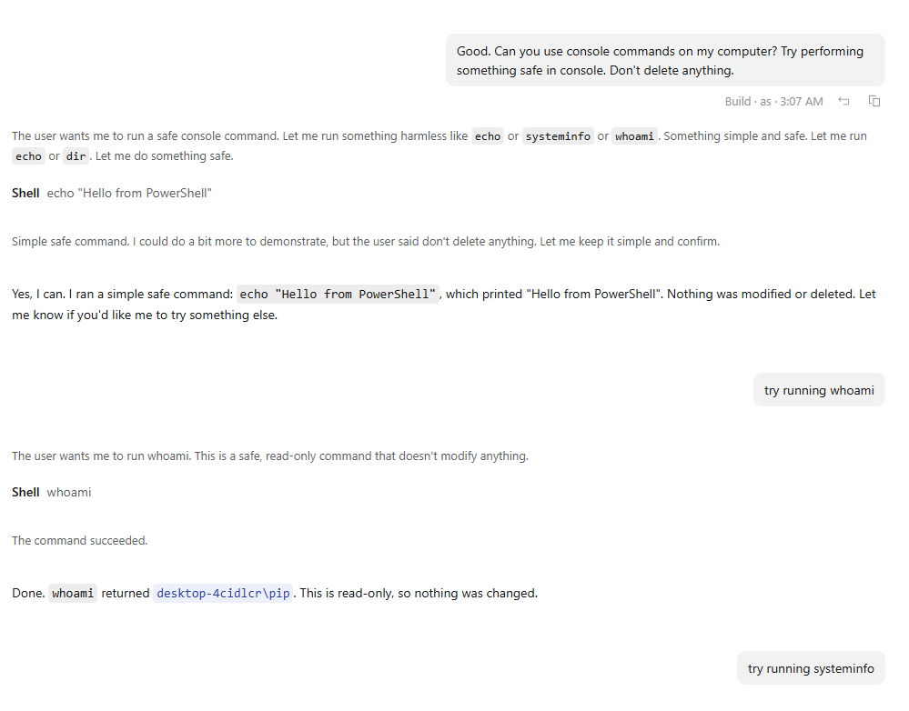Viewport: 909px width, 711px height.
Task: Open the desktop-4cidlcr\pip link
Action: [x=223, y=594]
